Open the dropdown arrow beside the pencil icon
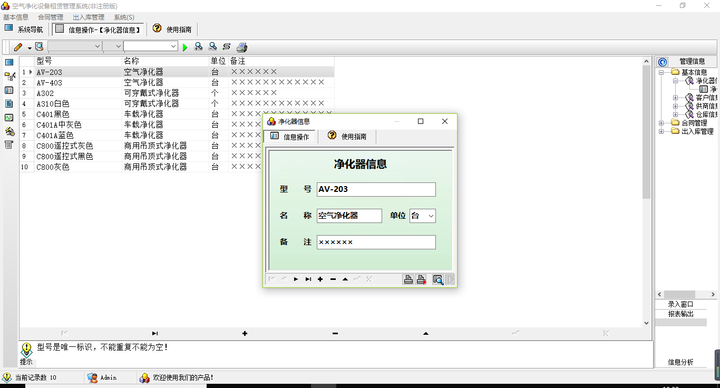The height and width of the screenshot is (388, 720). tap(30, 47)
